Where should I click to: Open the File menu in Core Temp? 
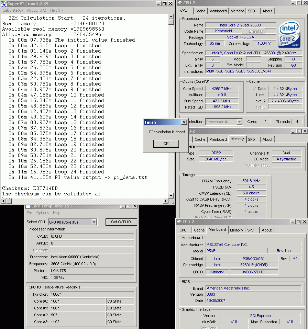pyautogui.click(x=29, y=213)
